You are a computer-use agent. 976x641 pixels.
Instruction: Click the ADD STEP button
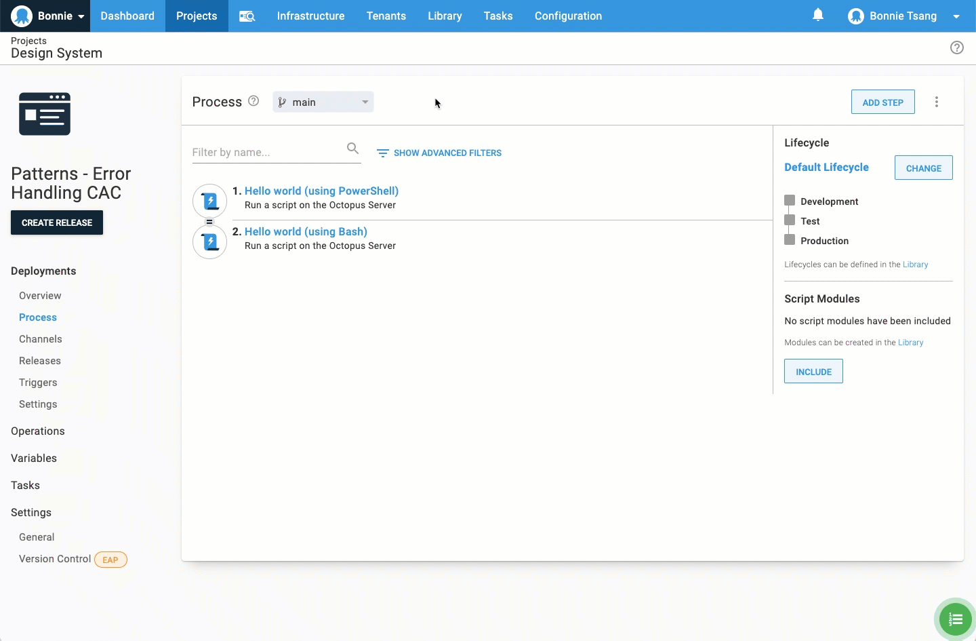tap(883, 102)
